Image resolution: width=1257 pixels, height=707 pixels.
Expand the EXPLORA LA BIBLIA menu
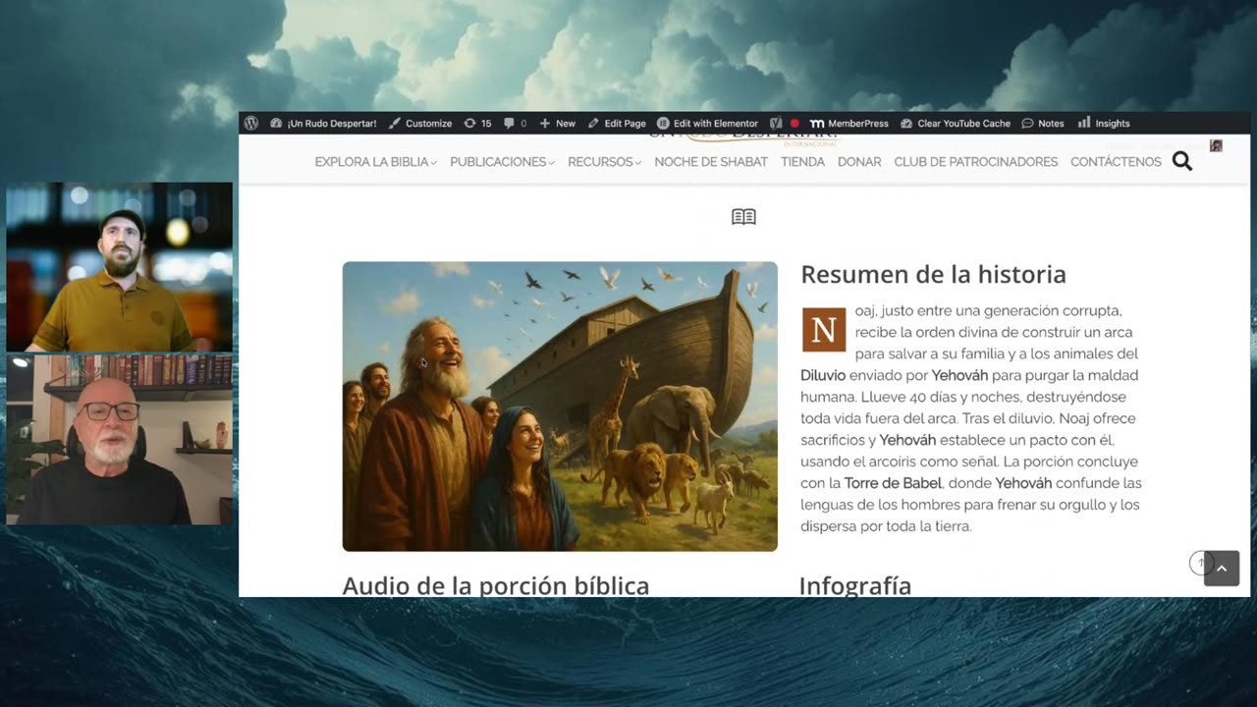click(375, 162)
